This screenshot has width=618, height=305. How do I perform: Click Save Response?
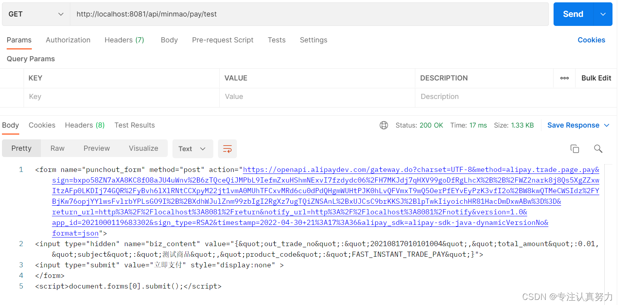click(573, 125)
